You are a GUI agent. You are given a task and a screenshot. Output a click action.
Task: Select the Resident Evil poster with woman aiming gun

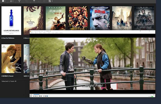56,18
